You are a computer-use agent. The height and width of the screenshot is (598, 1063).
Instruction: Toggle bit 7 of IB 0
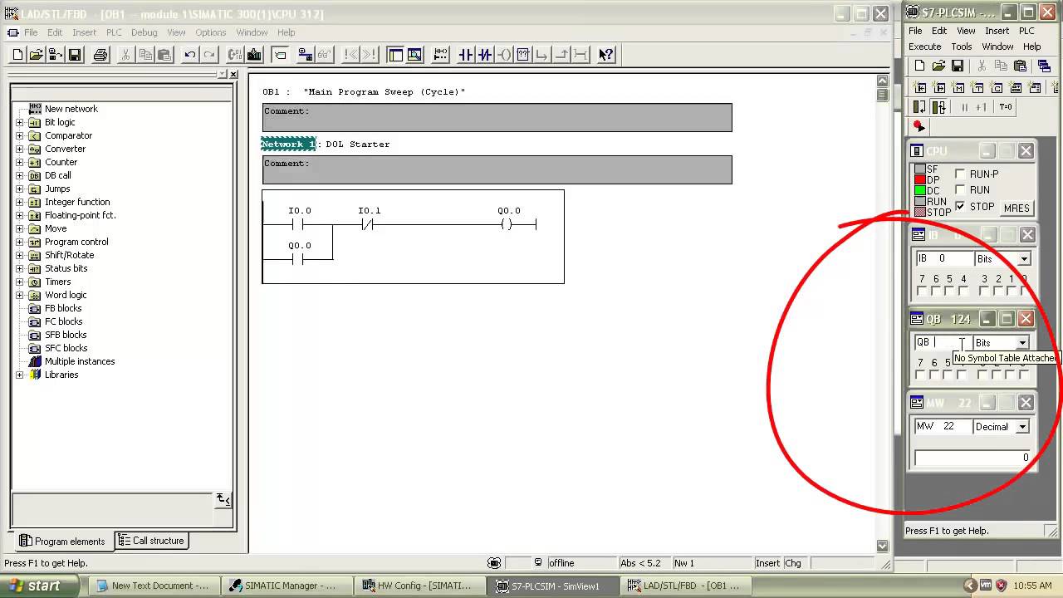click(x=922, y=291)
